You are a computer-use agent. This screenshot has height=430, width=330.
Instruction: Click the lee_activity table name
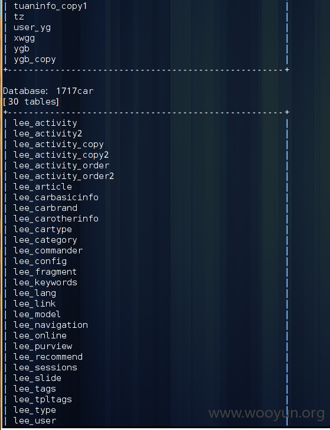coord(45,123)
